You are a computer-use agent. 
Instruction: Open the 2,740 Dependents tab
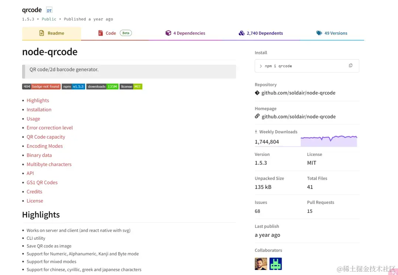[261, 33]
